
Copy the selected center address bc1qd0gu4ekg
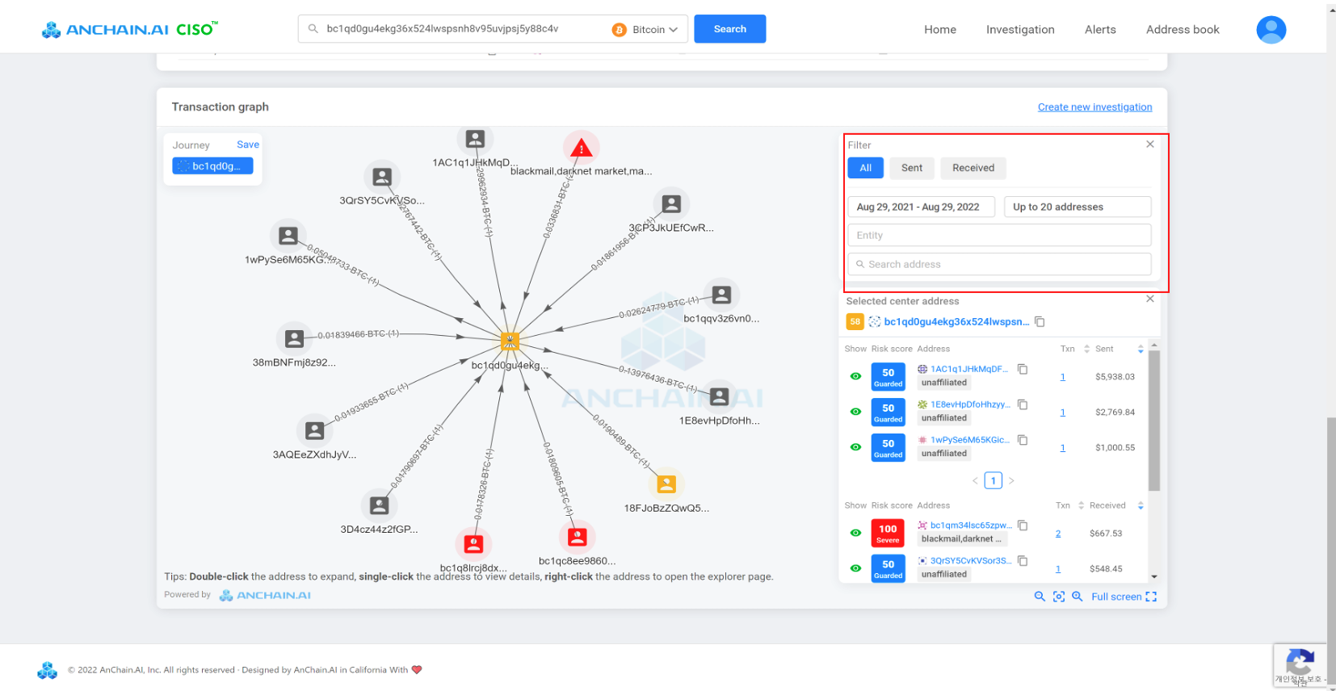[x=1040, y=321]
